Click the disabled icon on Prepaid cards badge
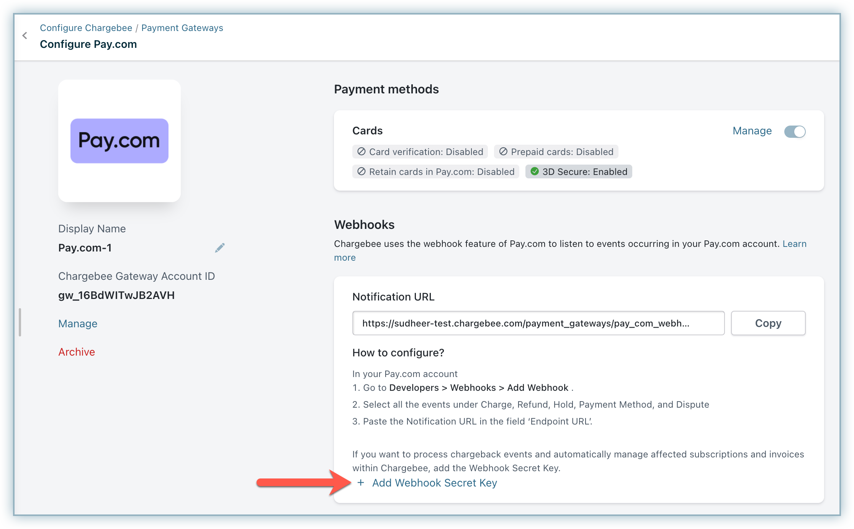This screenshot has height=529, width=854. [503, 152]
